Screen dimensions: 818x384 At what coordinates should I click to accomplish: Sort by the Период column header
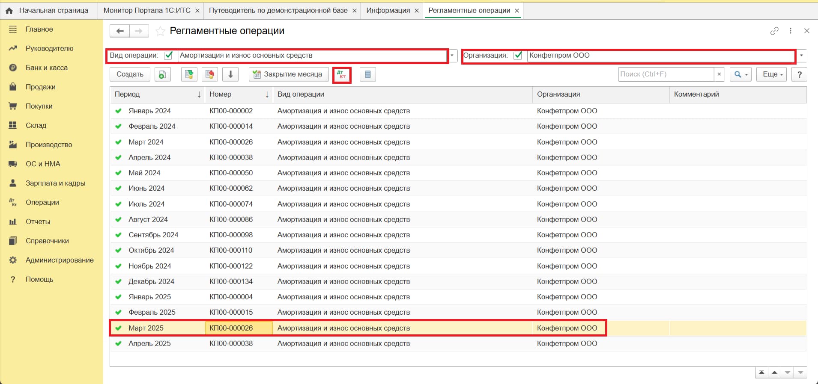(x=127, y=95)
